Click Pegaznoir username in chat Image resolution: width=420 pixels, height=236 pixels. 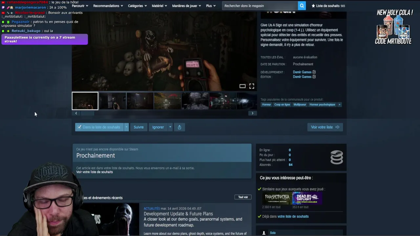(x=21, y=22)
